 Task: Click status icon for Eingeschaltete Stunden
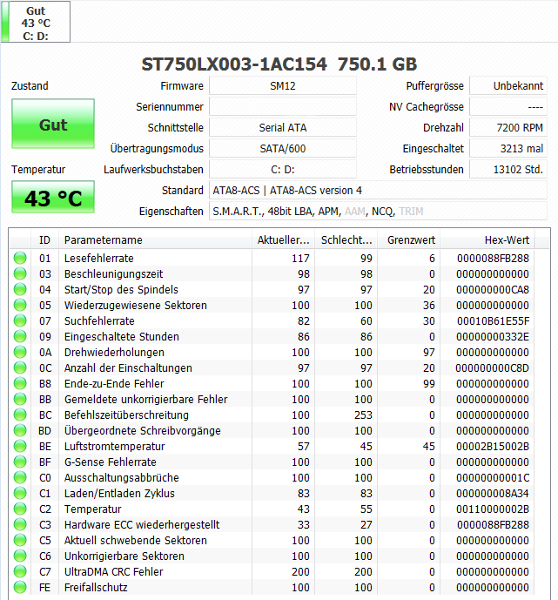[20, 336]
